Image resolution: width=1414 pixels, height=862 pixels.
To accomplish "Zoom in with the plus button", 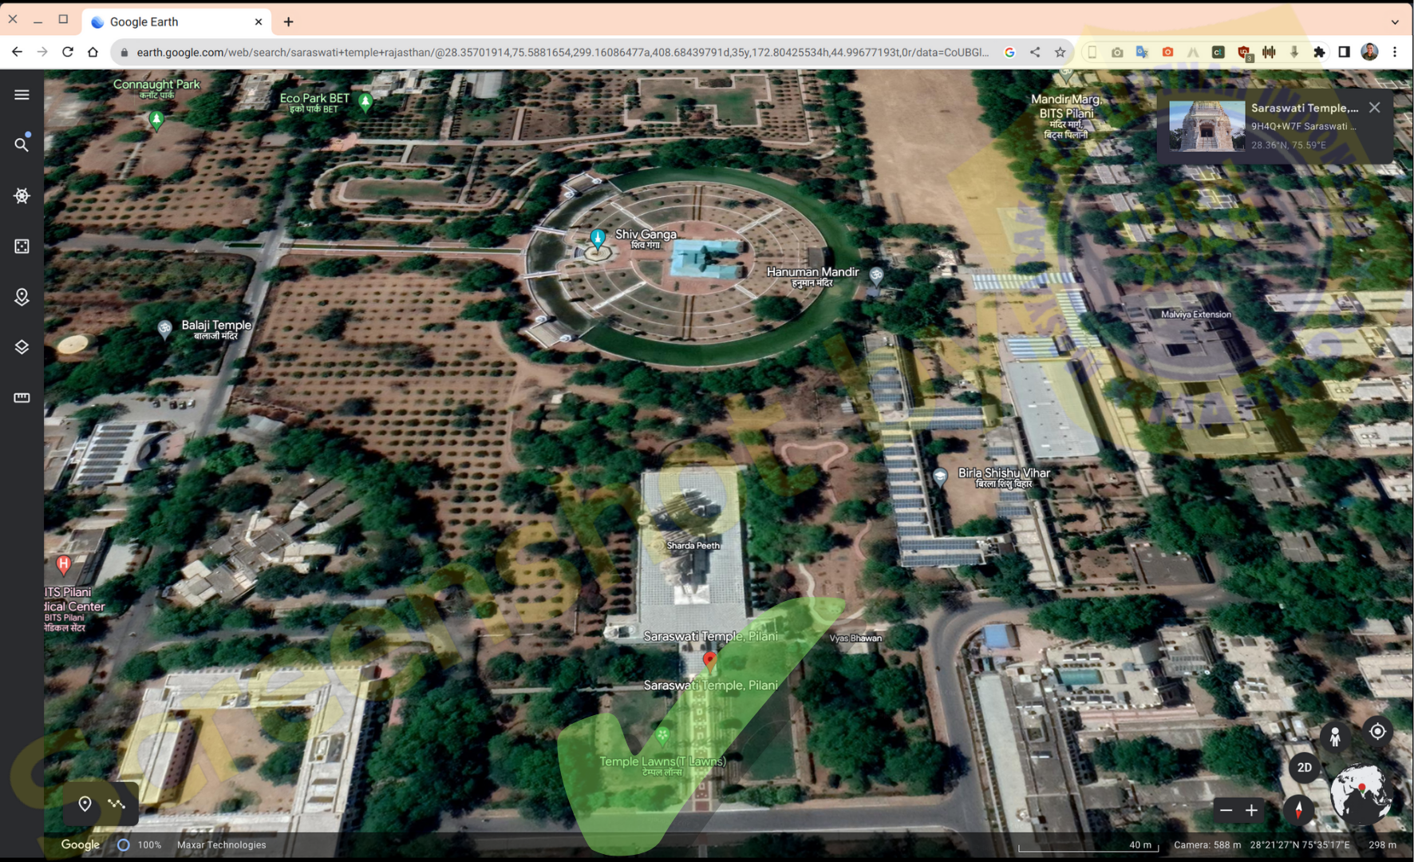I will [x=1252, y=810].
